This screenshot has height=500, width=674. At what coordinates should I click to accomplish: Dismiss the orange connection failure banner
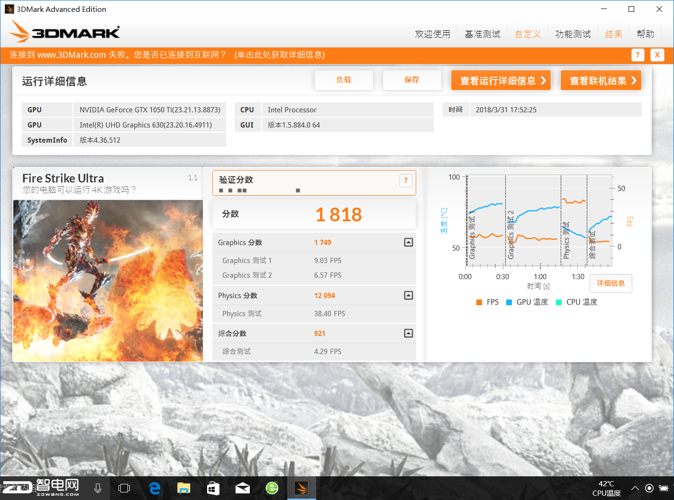(657, 55)
